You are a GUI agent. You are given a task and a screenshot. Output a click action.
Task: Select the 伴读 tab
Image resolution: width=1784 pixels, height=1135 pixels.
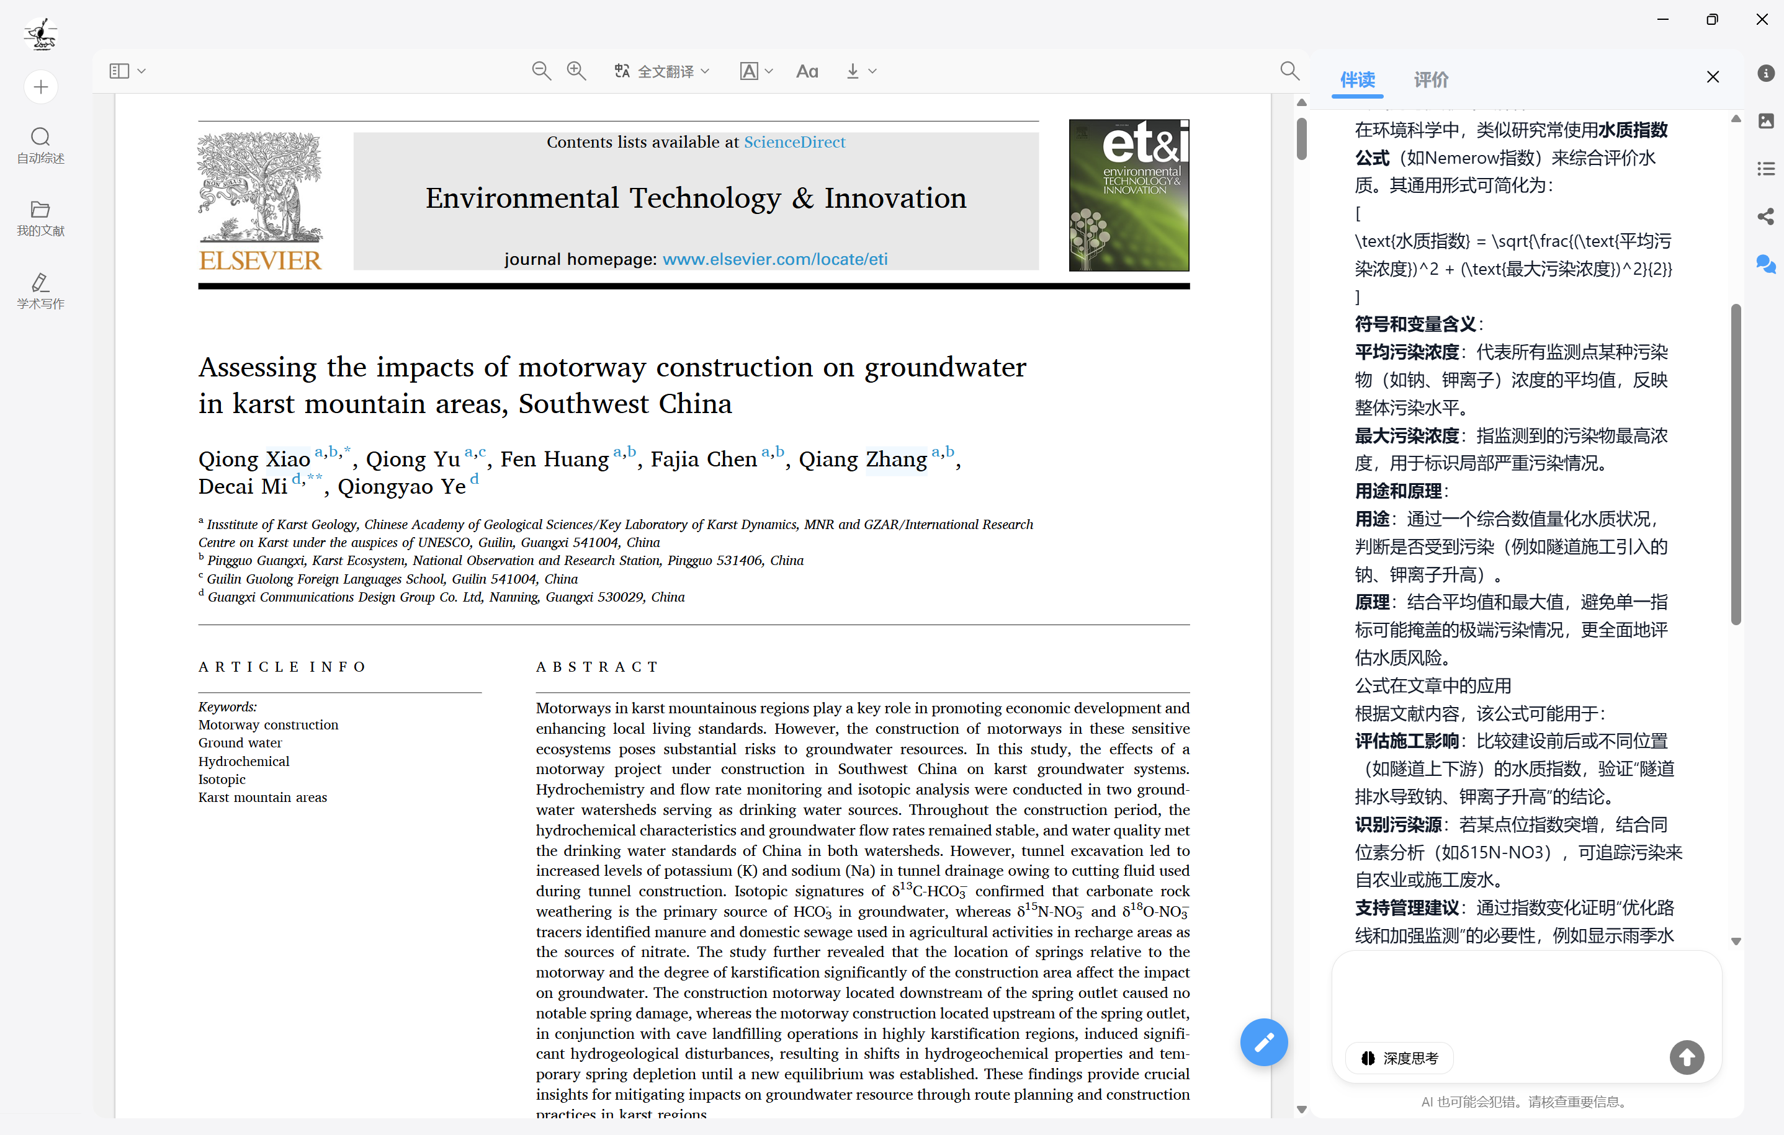point(1357,79)
